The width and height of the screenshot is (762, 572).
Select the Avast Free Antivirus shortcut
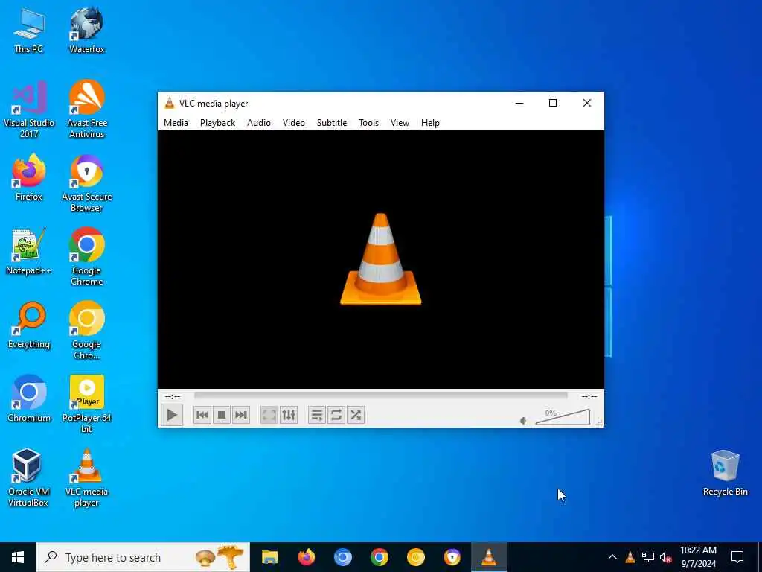86,109
